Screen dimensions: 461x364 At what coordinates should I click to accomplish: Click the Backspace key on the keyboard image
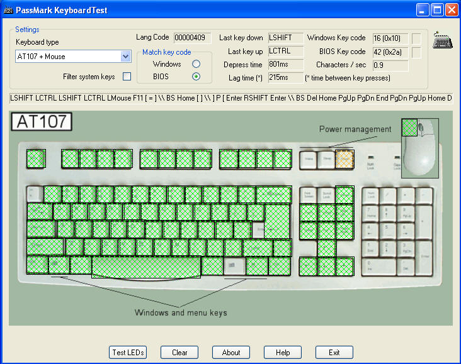(274, 194)
